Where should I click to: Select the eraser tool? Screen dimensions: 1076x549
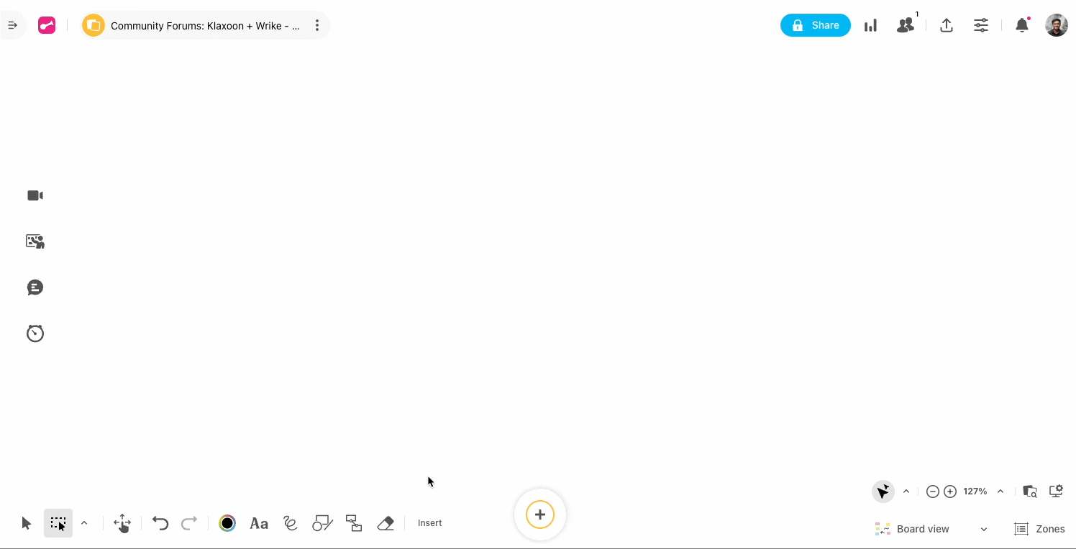[386, 523]
